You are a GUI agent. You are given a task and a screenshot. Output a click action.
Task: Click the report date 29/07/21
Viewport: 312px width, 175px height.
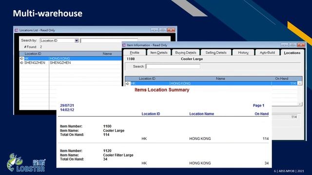click(67, 105)
